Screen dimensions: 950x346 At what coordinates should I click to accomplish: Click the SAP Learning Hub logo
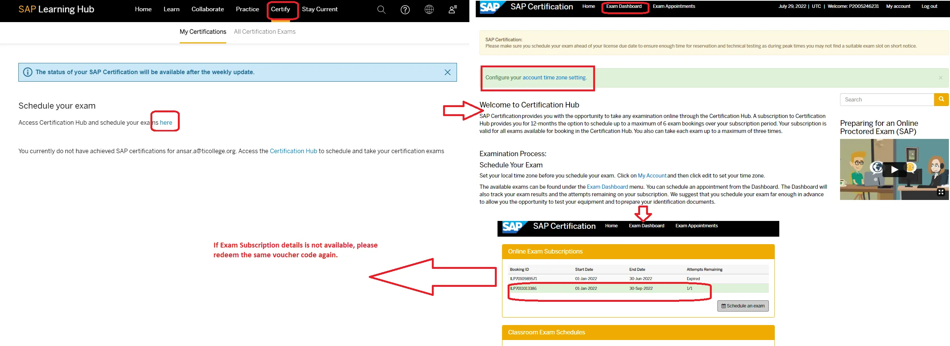(56, 9)
